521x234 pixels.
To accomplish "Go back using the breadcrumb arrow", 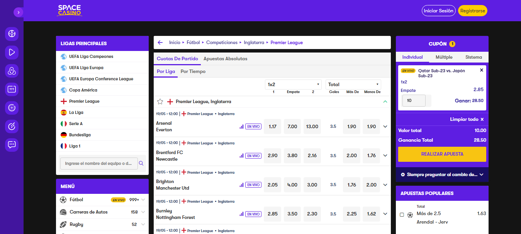I will click(160, 42).
